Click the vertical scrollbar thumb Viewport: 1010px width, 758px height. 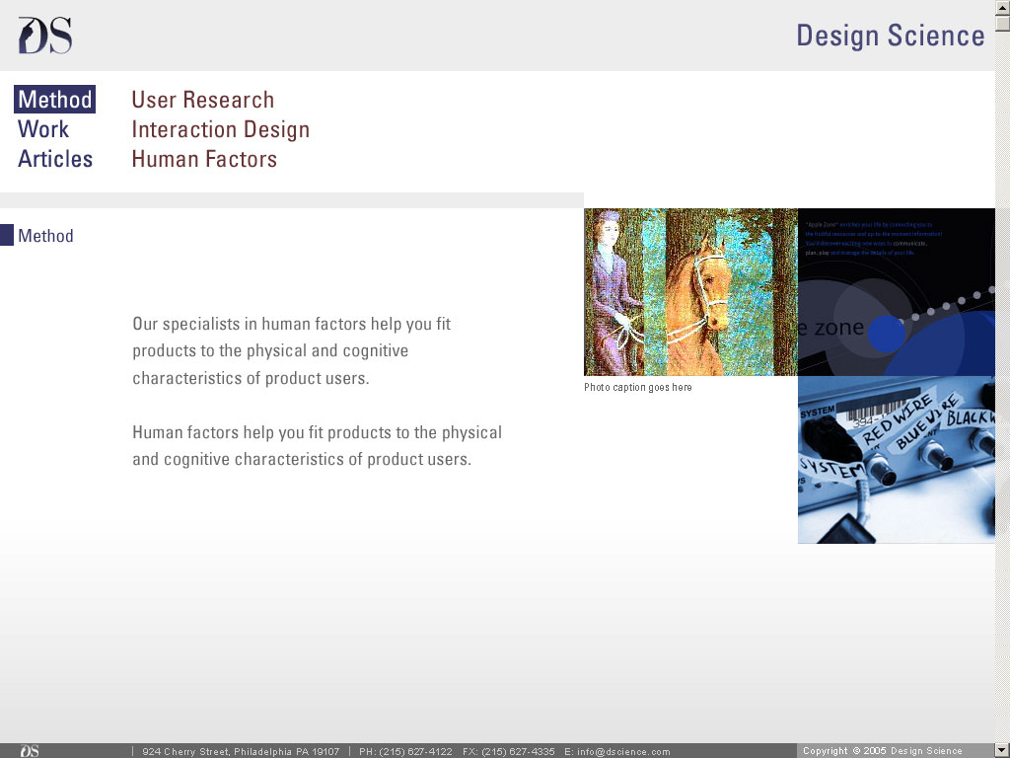point(1002,25)
